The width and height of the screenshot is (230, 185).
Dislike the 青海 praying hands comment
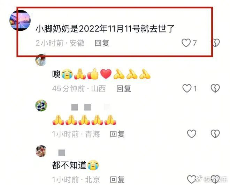pos(215,134)
